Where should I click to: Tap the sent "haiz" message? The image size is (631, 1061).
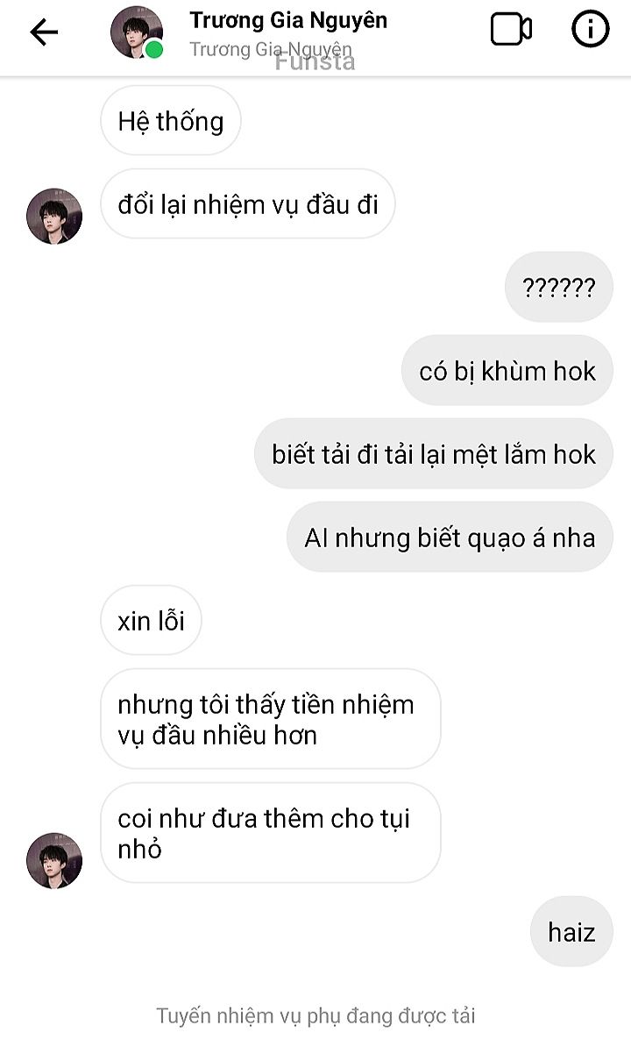(x=571, y=932)
